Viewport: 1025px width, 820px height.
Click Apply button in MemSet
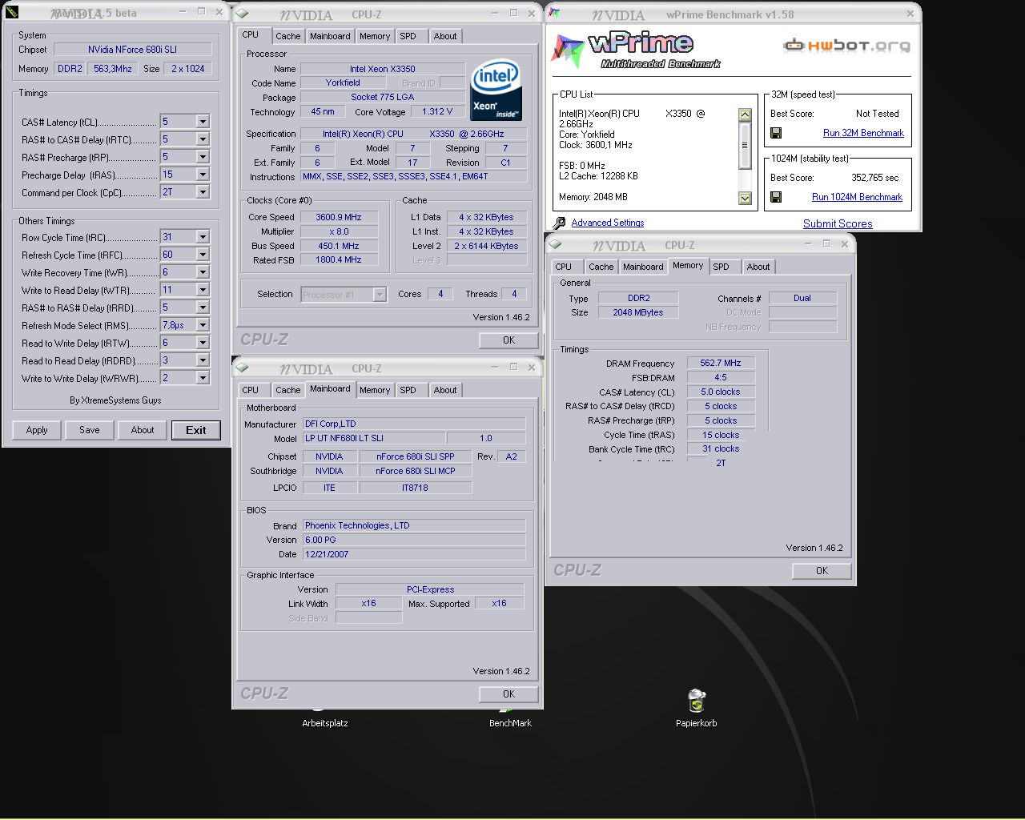pos(37,430)
